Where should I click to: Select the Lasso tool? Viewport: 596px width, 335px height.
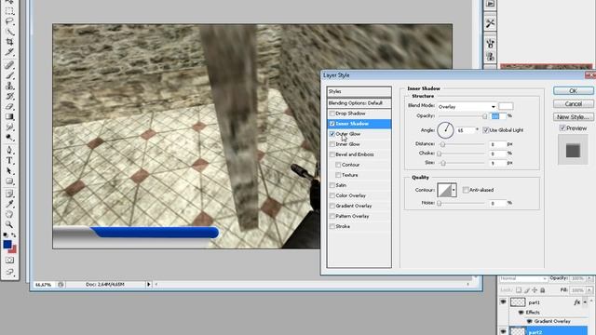click(9, 21)
